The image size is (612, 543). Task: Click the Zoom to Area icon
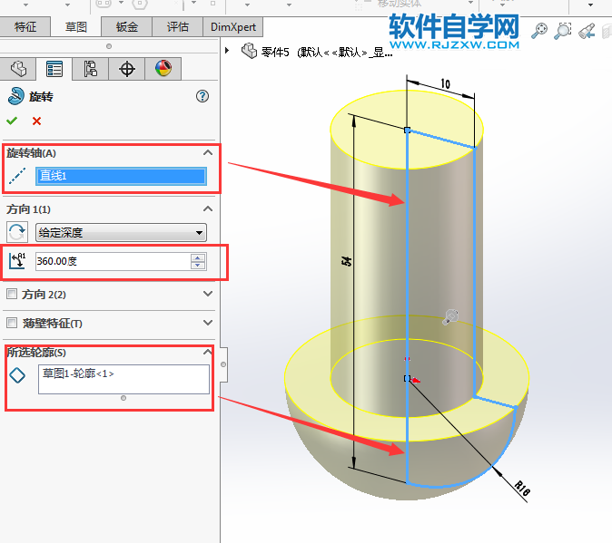562,31
